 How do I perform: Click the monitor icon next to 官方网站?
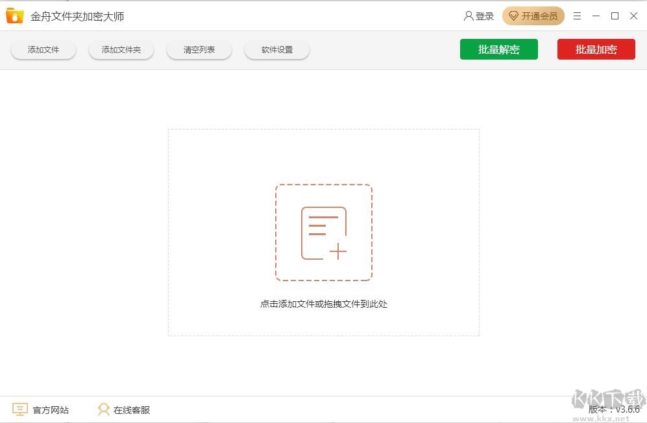[x=19, y=409]
